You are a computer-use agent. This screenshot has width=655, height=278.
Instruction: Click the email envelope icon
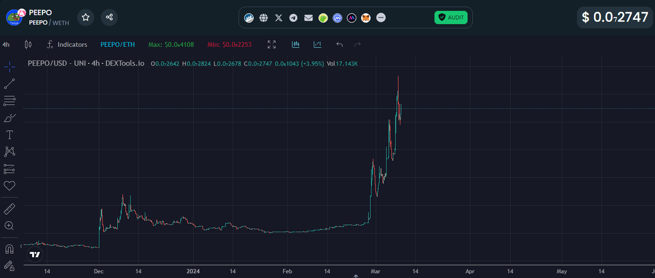(x=308, y=17)
